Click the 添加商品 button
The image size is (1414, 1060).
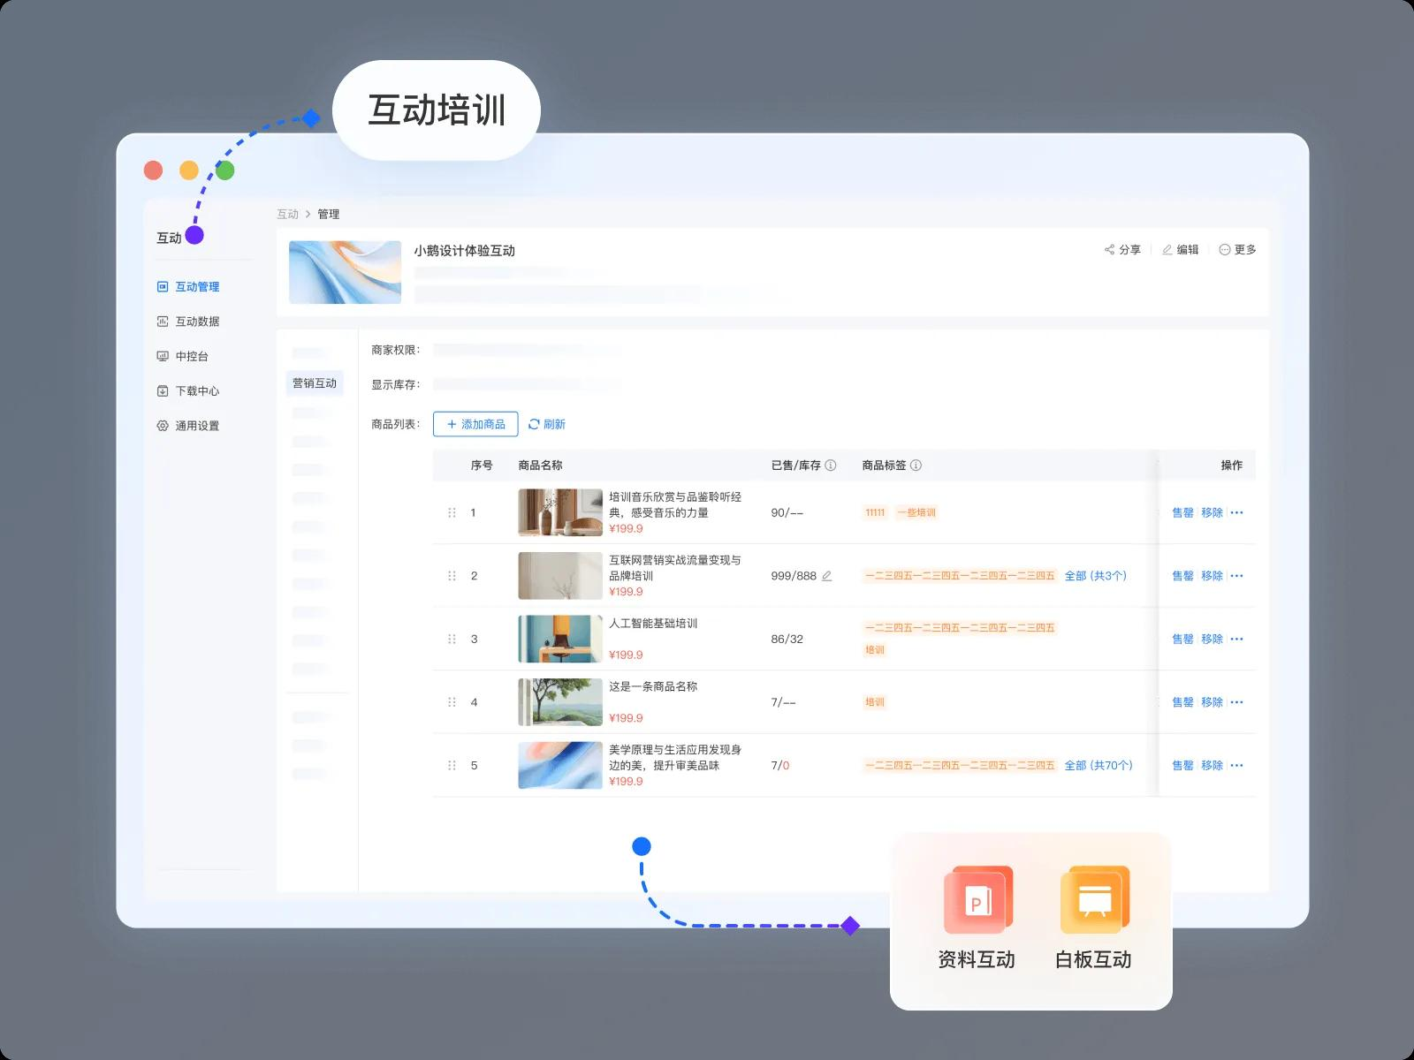tap(475, 424)
